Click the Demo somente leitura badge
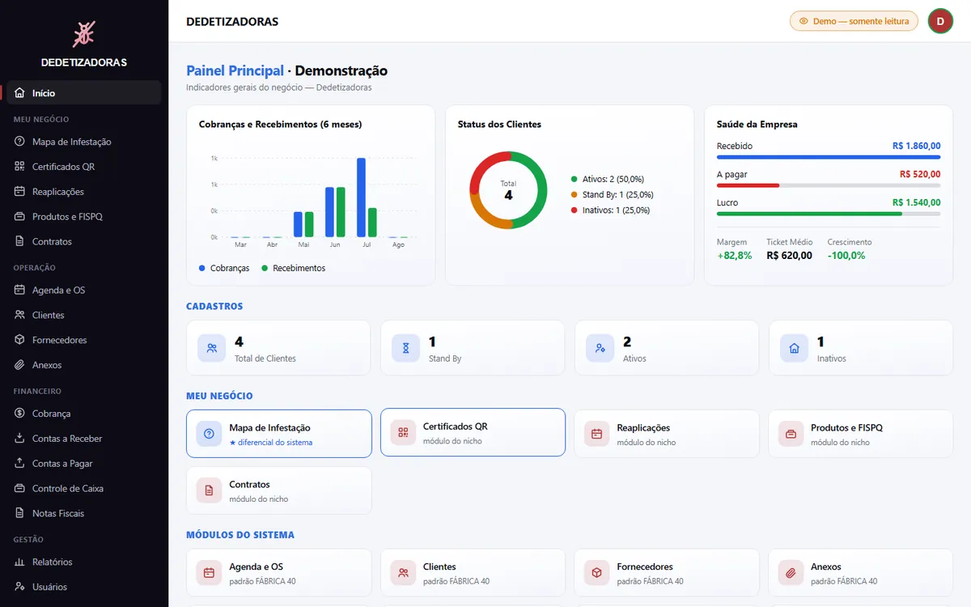This screenshot has height=607, width=971. pos(854,21)
